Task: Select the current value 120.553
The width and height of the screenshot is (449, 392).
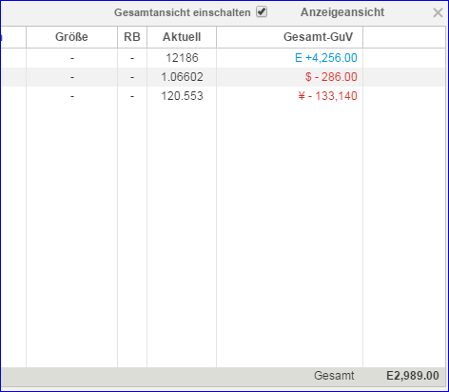Action: (x=182, y=96)
